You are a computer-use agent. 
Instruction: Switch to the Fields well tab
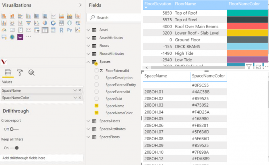point(8,73)
